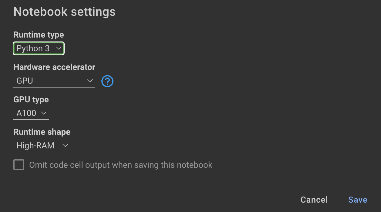Click the GPU type chevron arrow
This screenshot has width=381, height=212.
[x=44, y=113]
